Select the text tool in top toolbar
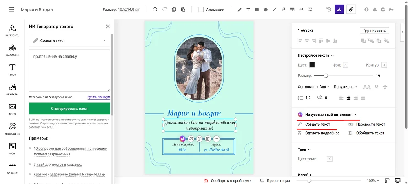 coord(248,9)
